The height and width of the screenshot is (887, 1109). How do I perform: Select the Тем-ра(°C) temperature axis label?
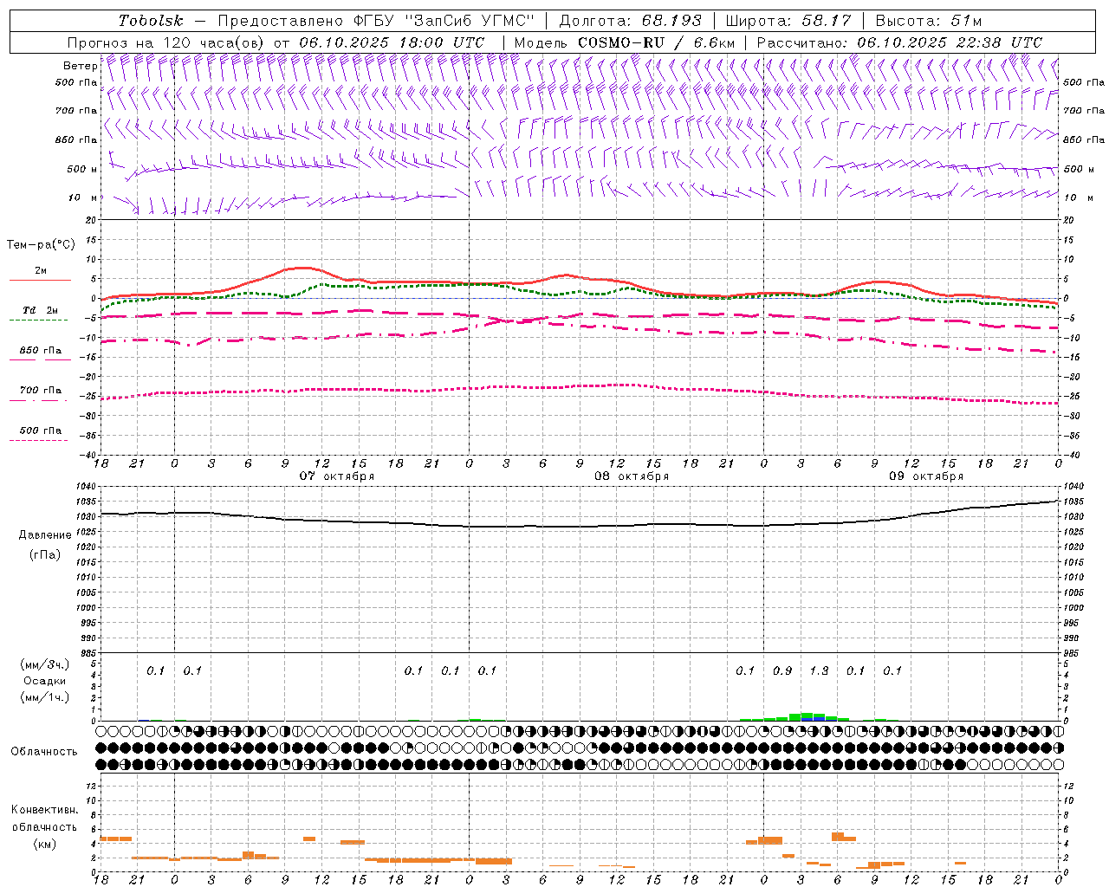[x=41, y=244]
